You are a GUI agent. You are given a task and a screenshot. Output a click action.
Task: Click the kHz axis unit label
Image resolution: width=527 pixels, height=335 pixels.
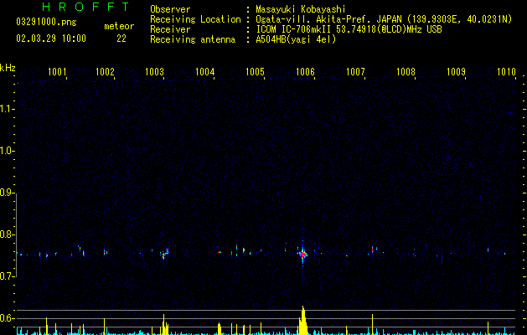click(8, 68)
